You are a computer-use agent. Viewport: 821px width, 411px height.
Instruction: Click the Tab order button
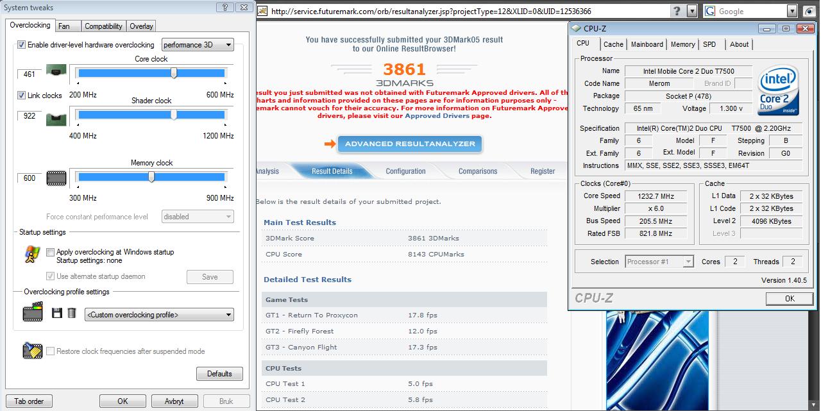click(x=29, y=401)
